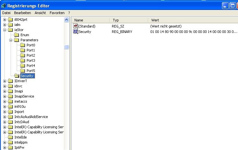Expand the ialm tree node
The height and width of the screenshot is (150, 238).
click(5, 25)
